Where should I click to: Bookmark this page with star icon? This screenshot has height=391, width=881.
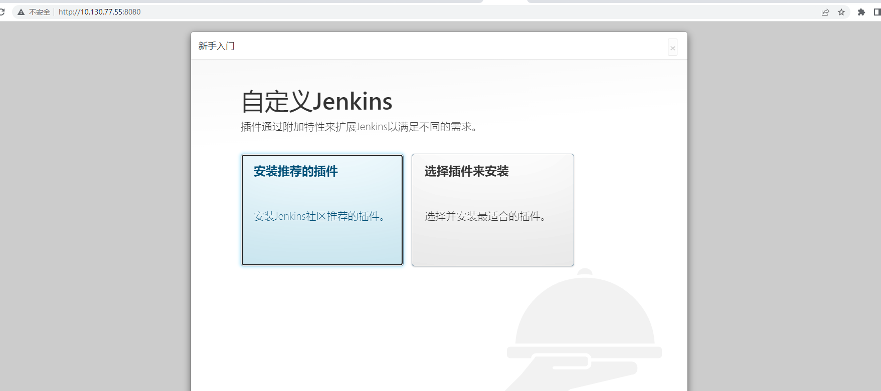click(x=841, y=12)
